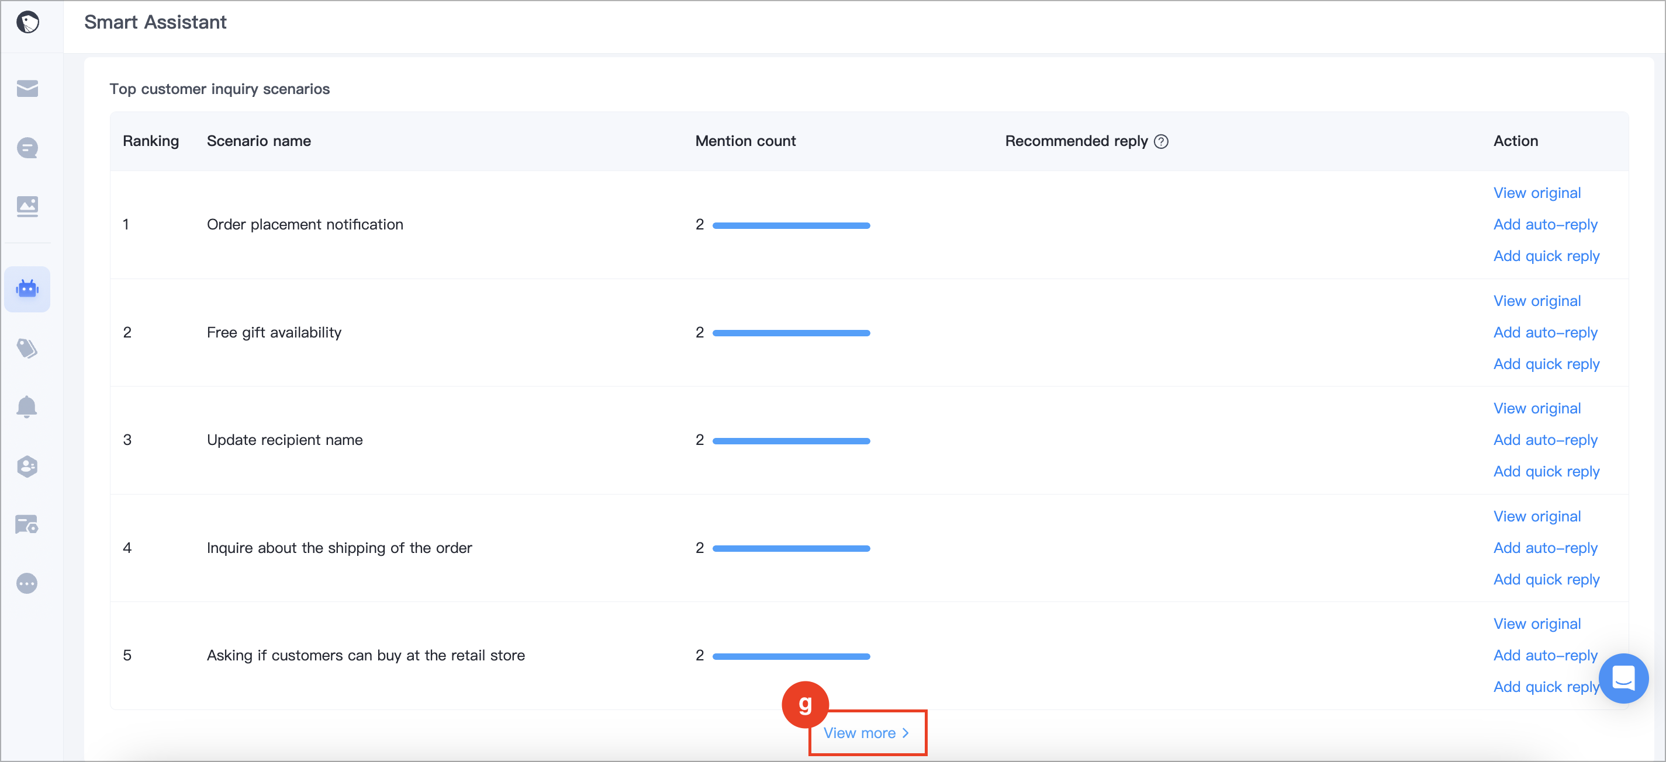Add auto-reply for retail store scenario
This screenshot has width=1666, height=762.
(1545, 656)
